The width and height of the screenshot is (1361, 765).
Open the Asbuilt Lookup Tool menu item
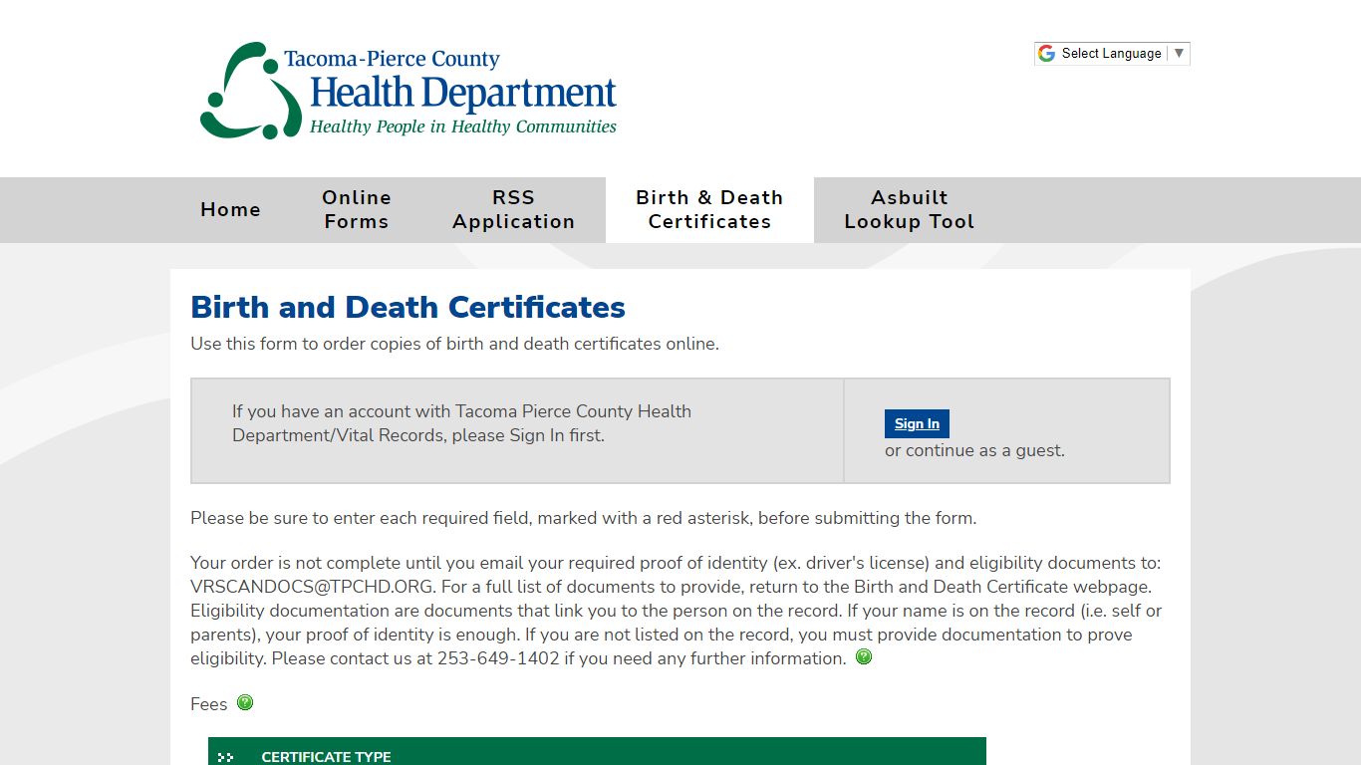(909, 210)
